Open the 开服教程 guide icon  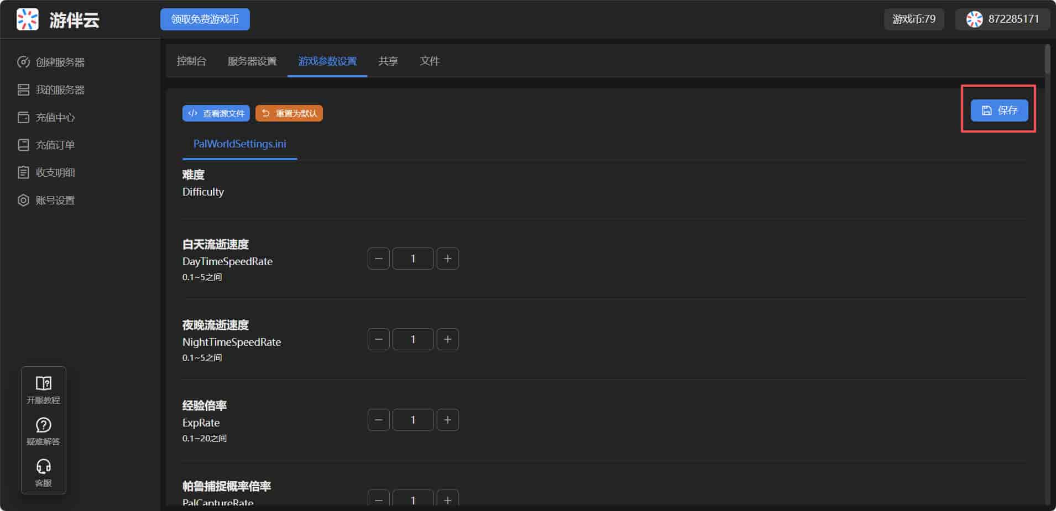(43, 389)
